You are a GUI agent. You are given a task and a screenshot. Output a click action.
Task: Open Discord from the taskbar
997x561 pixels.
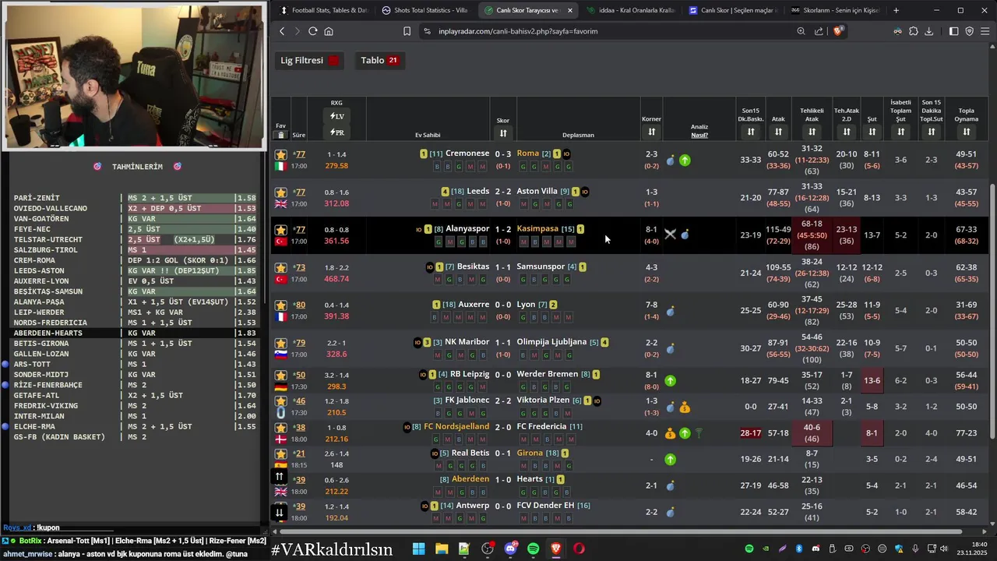[x=510, y=549]
